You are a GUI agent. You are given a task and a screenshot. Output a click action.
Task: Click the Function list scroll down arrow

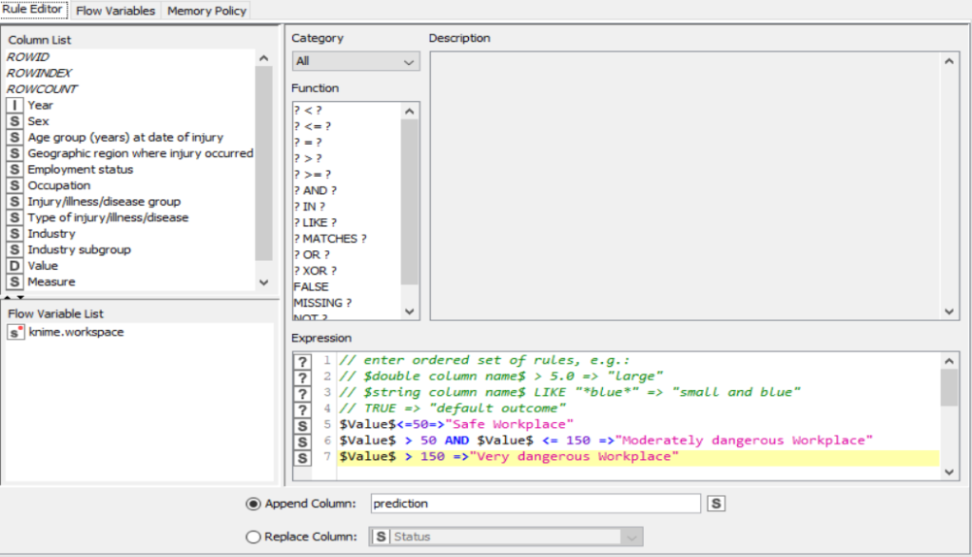(x=409, y=311)
